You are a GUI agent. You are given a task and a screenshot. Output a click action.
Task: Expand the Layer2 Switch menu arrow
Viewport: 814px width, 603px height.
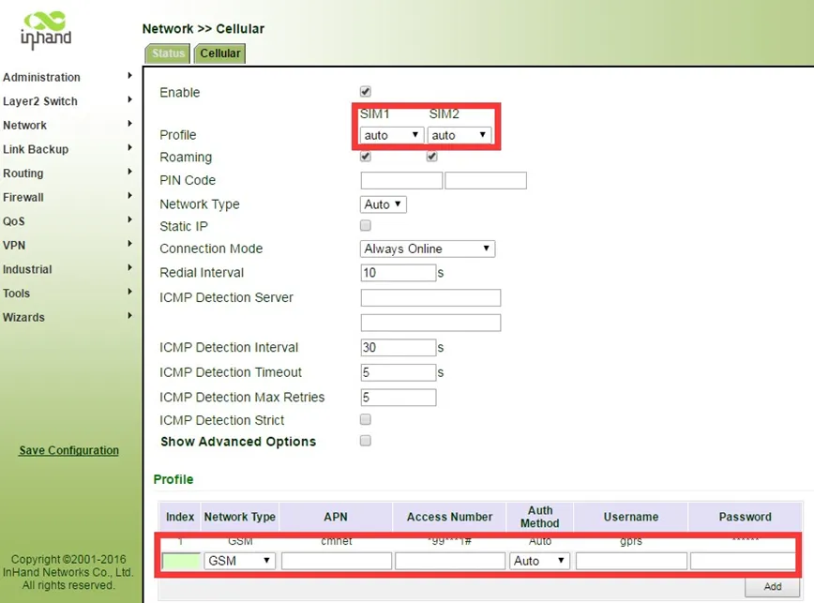[129, 99]
